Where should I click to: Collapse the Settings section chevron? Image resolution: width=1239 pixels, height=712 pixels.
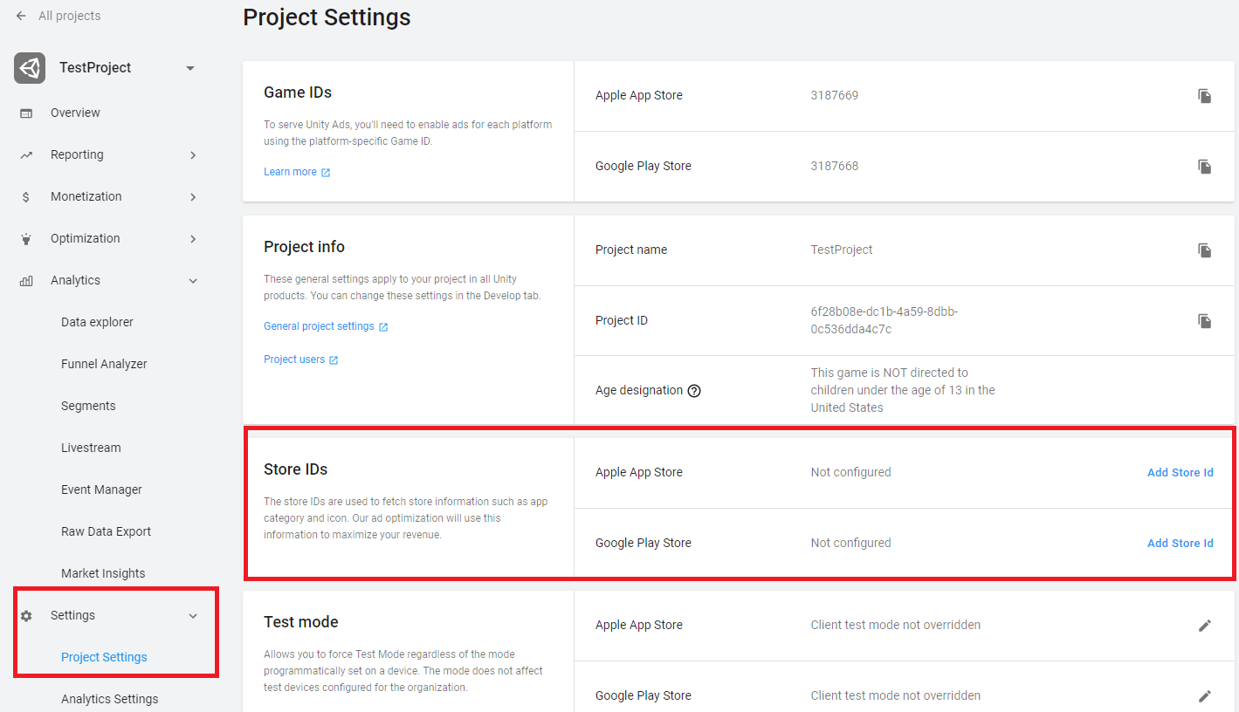193,615
